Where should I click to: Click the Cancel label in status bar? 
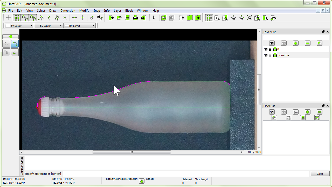click(x=150, y=179)
